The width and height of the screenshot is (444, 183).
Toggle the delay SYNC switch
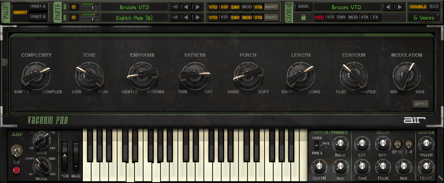tap(397, 144)
